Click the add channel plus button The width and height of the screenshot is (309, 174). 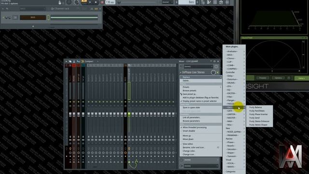point(33,26)
